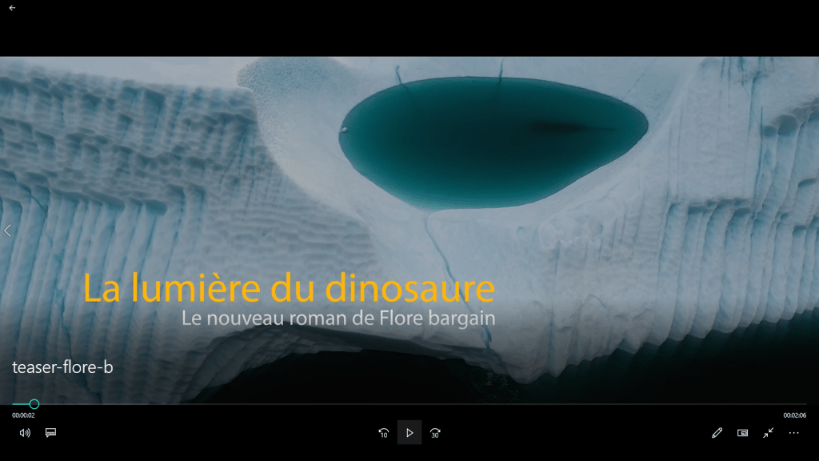Exit full screen with the shrink arrows
This screenshot has width=819, height=461.
coord(768,433)
